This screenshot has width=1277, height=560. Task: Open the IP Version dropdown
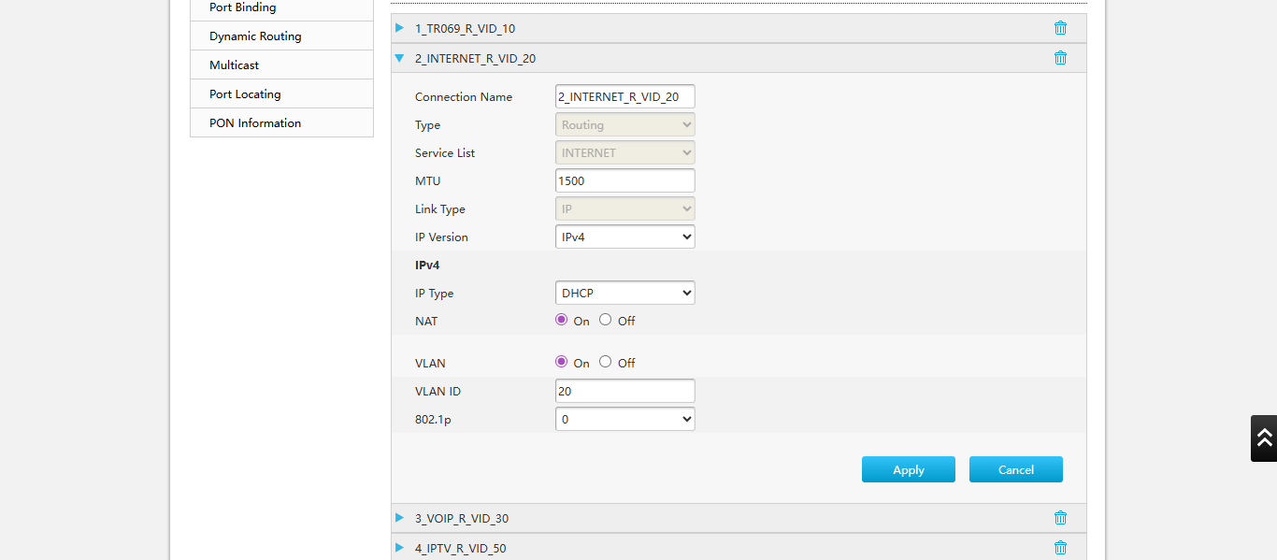[x=624, y=237]
